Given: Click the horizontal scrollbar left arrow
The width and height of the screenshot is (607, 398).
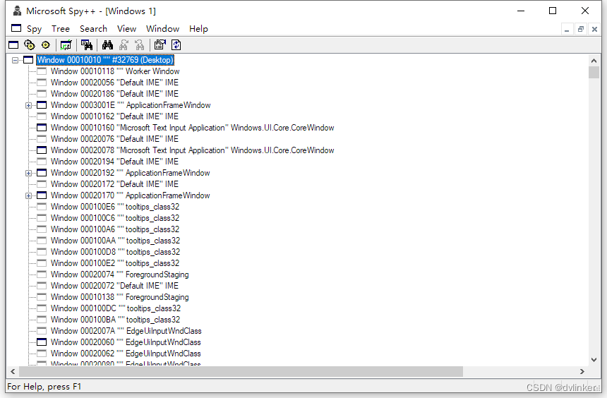Looking at the screenshot, I should point(13,372).
